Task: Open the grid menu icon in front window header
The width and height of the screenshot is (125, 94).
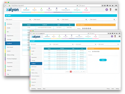Action: coord(120,36)
